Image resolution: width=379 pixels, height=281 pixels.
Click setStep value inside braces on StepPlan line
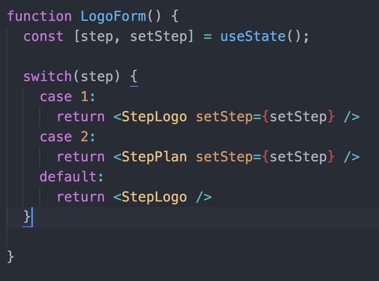point(298,157)
